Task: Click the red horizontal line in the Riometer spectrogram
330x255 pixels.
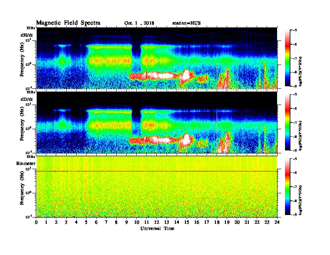Action: [157, 171]
